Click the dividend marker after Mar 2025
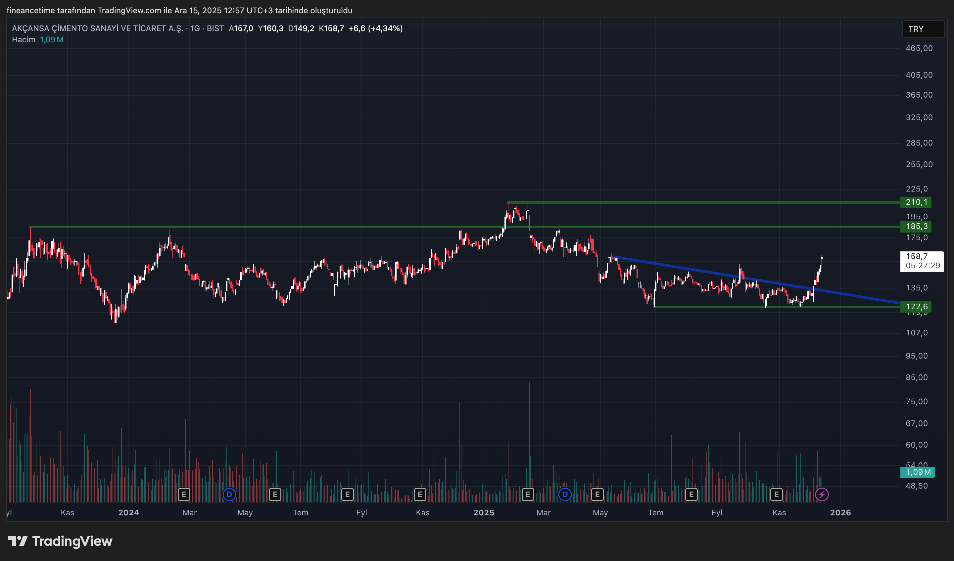Image resolution: width=954 pixels, height=561 pixels. click(x=565, y=494)
